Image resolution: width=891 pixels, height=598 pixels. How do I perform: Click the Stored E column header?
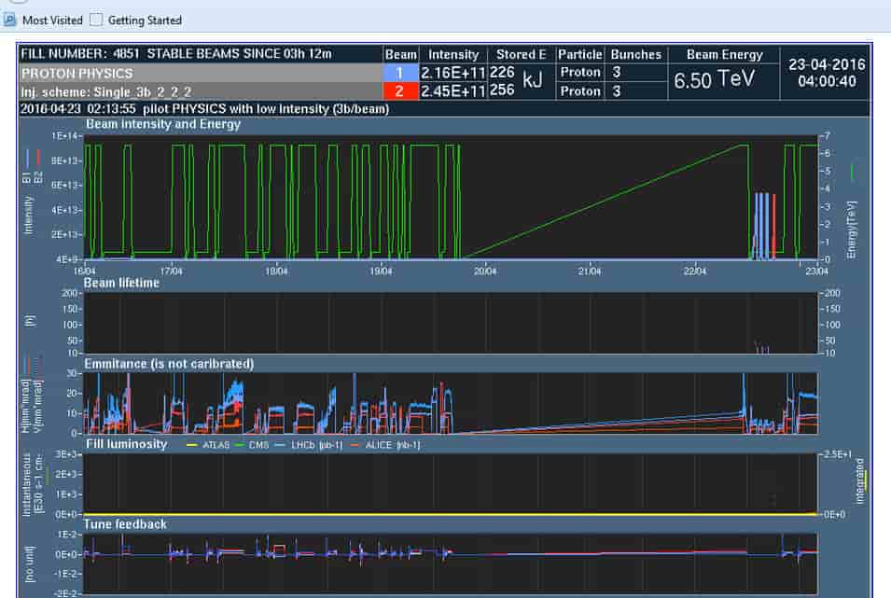coord(522,54)
